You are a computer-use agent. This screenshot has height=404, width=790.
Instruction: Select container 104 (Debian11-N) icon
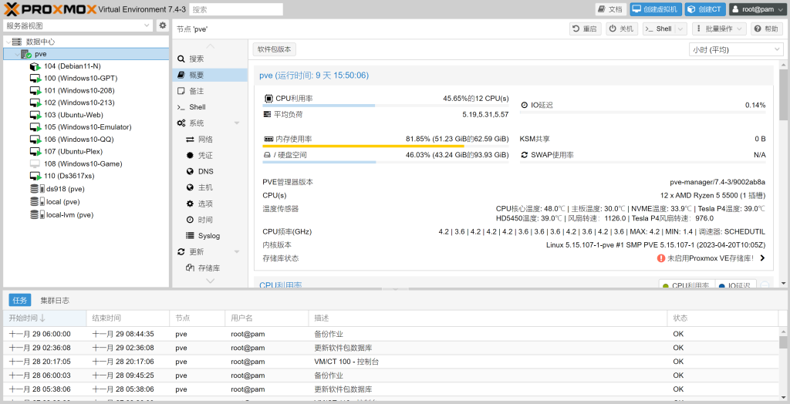[x=34, y=66]
